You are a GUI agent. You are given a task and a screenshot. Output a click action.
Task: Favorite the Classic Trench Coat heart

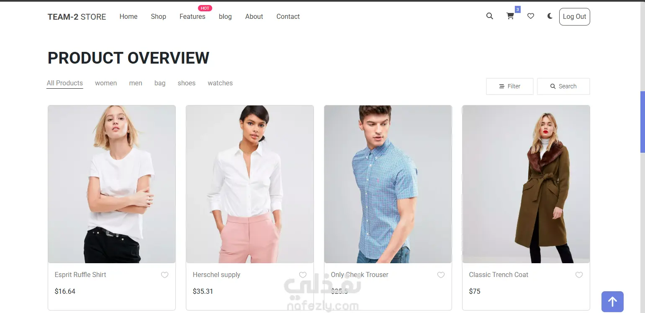[x=579, y=275]
